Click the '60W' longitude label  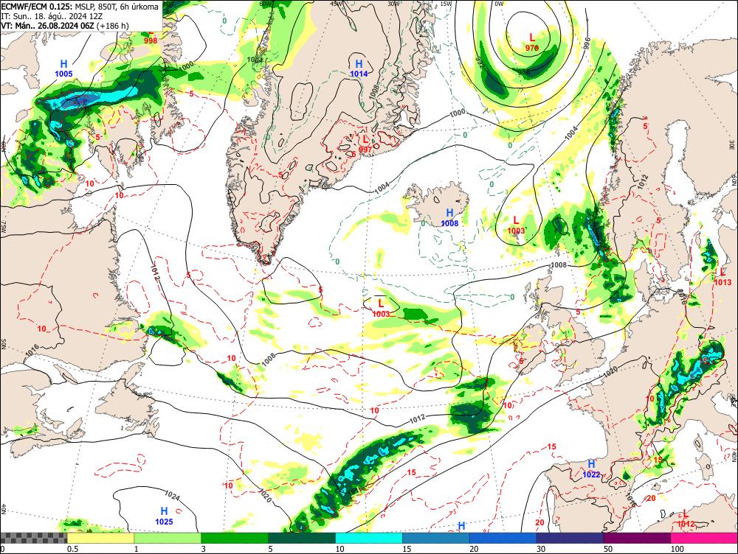[x=266, y=4]
